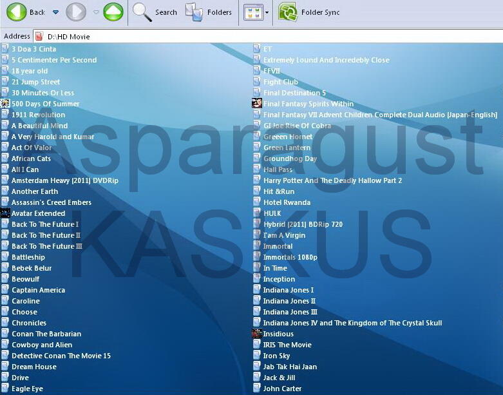The width and height of the screenshot is (503, 395).
Task: Click folder icon next to 3 Doa 3 Cinta
Action: coord(5,49)
